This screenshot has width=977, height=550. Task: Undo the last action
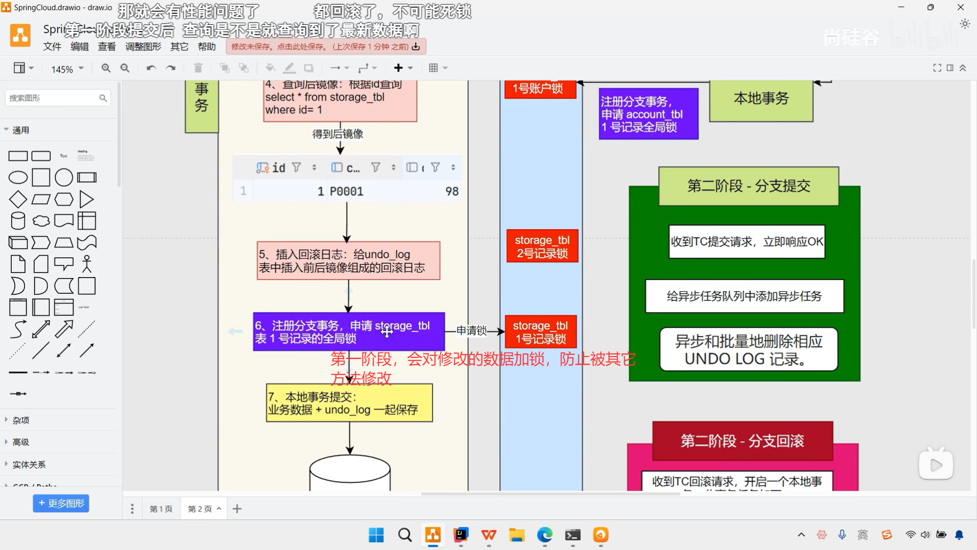(x=151, y=68)
